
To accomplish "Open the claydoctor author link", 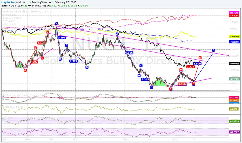I will 8,2.
